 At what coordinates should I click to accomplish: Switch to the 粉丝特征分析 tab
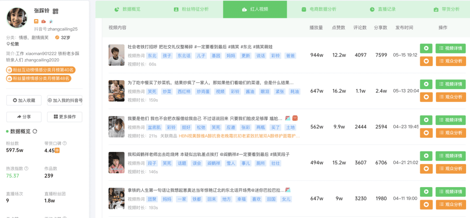(x=191, y=9)
